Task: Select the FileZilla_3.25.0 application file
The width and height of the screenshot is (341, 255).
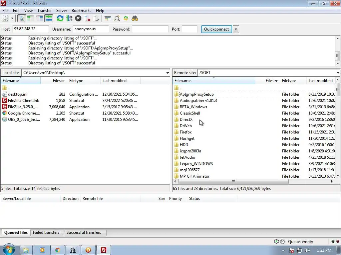Action: pyautogui.click(x=23, y=107)
